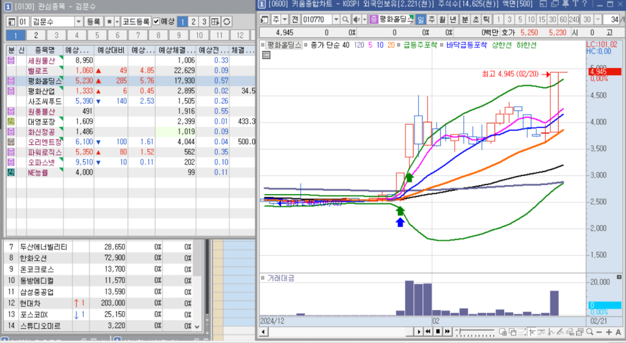The height and width of the screenshot is (343, 626).
Task: Switch to watchlist tab 2
Action: [36, 35]
